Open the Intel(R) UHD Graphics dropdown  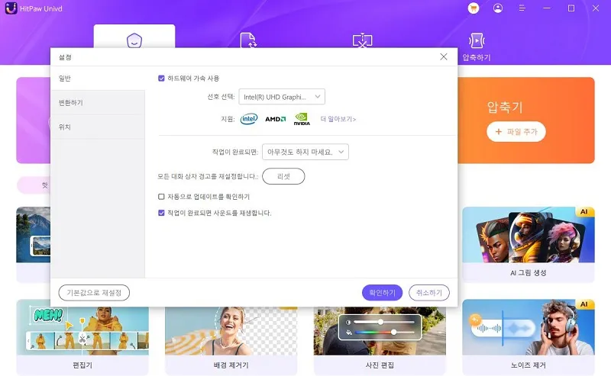tap(282, 97)
